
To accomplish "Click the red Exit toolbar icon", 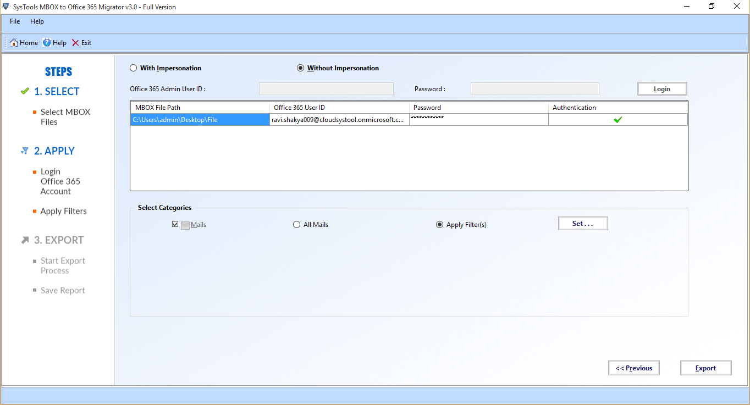I will tap(75, 42).
